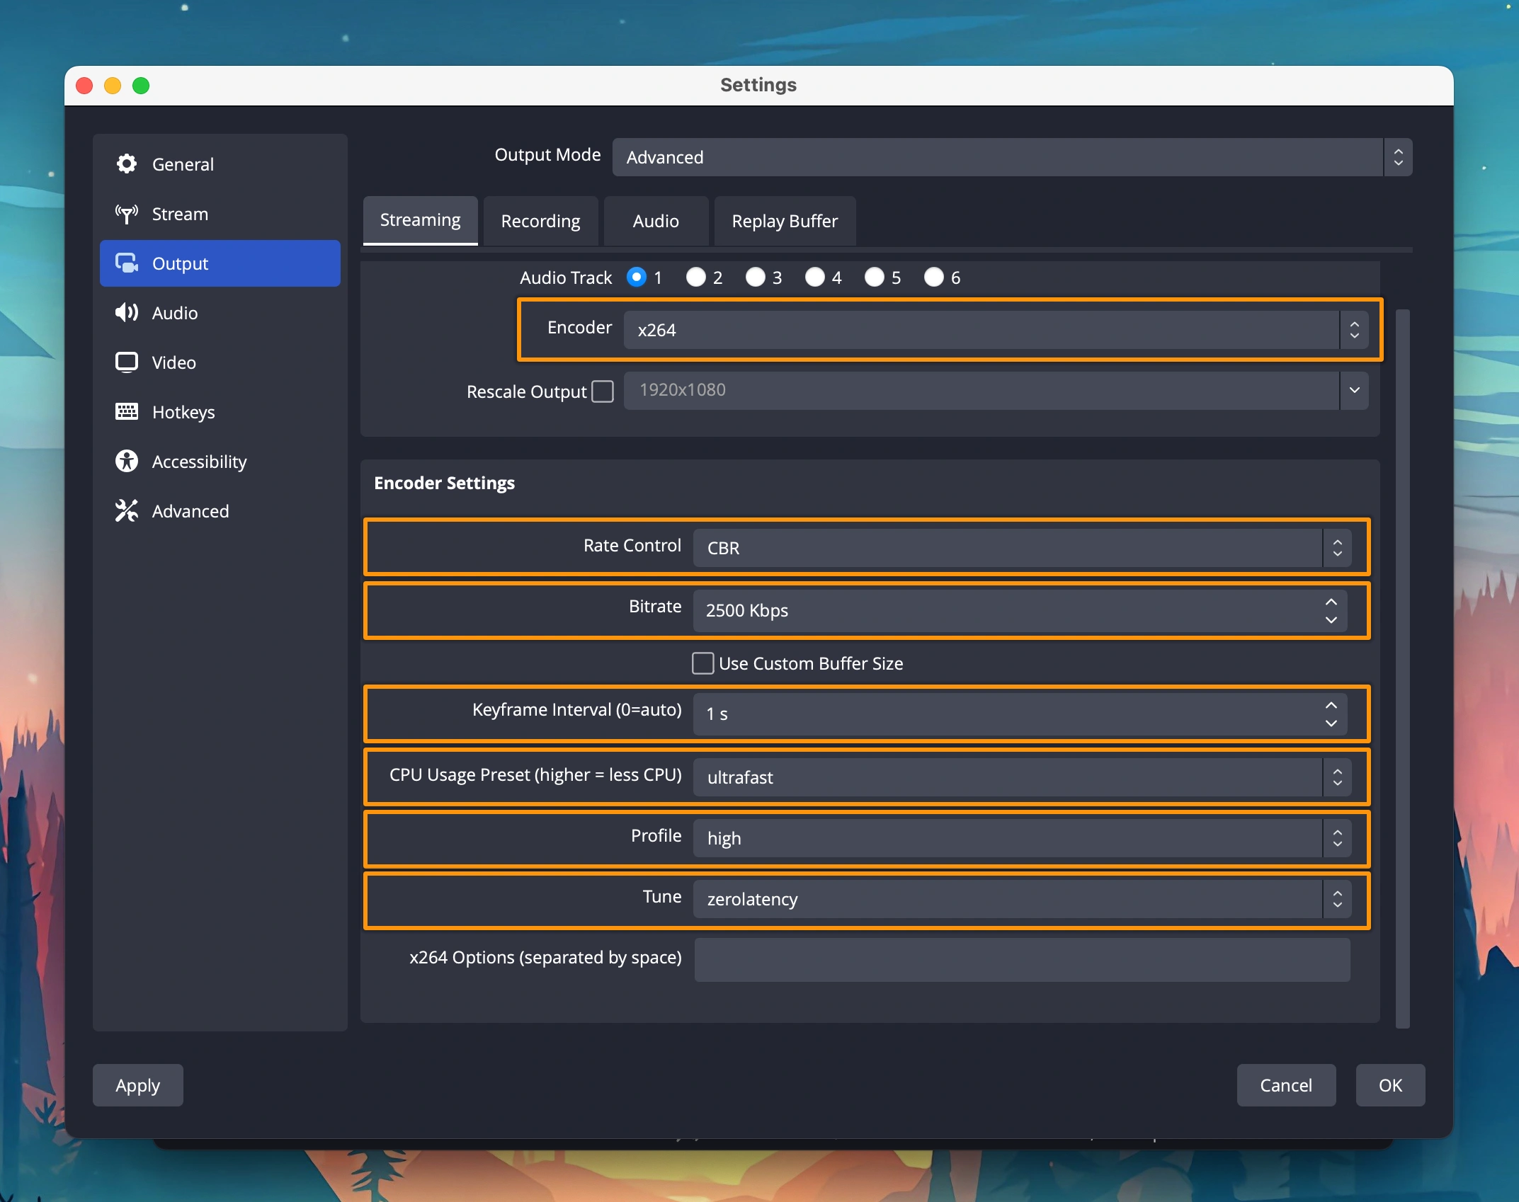Enable the Rescale Output checkbox
The image size is (1519, 1202).
(x=603, y=391)
